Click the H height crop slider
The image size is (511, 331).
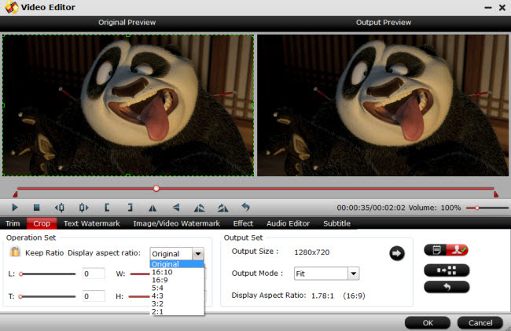coord(139,296)
